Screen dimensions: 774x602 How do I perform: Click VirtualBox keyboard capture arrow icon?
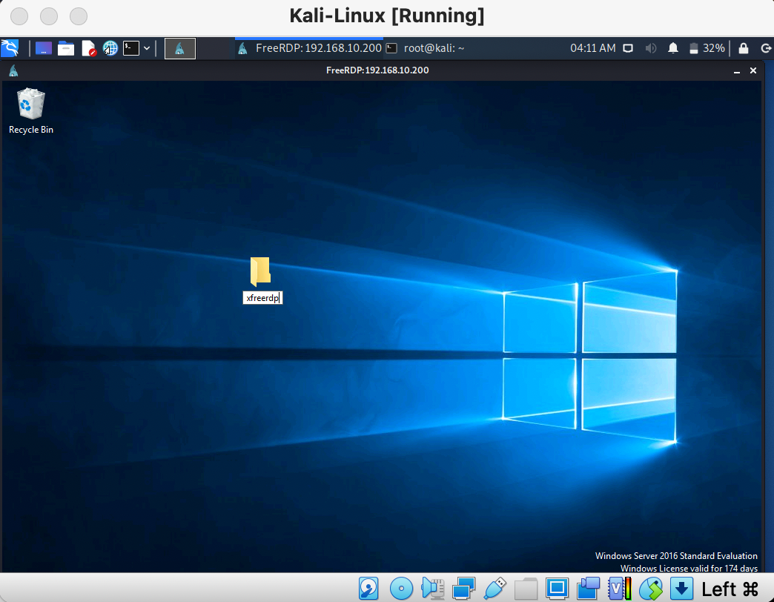[681, 588]
